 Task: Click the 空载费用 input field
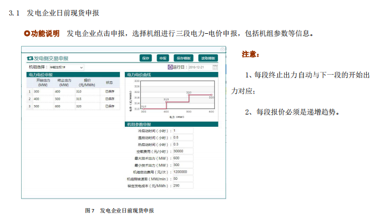(182, 151)
